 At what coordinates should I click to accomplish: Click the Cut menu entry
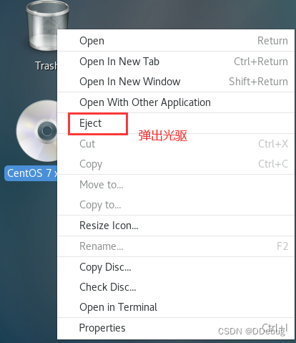tap(176, 144)
